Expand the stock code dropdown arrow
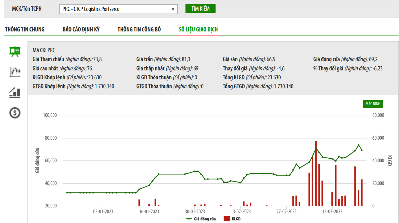Viewport: 399px width, 223px height. point(173,9)
